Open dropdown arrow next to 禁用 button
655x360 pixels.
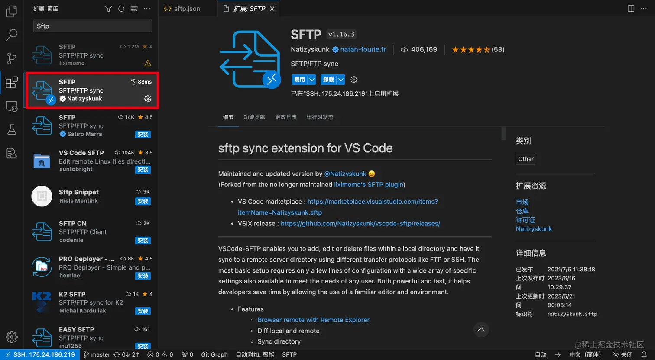311,80
